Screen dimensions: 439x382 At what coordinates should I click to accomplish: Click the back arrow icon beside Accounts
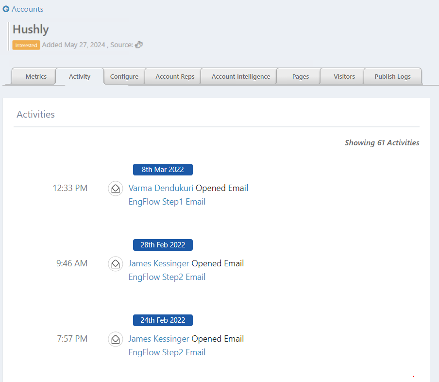point(6,9)
